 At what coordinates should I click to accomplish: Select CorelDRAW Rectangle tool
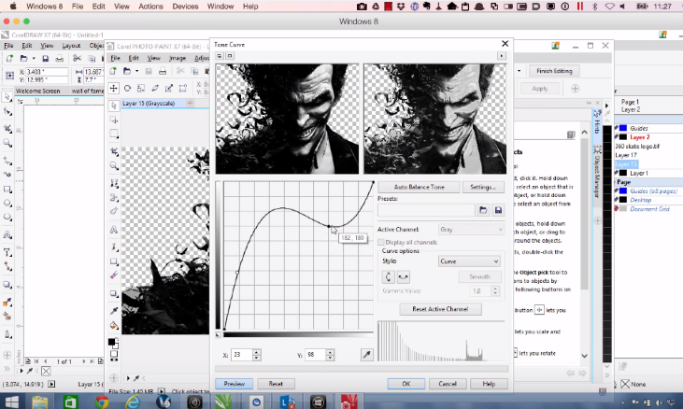point(7,190)
